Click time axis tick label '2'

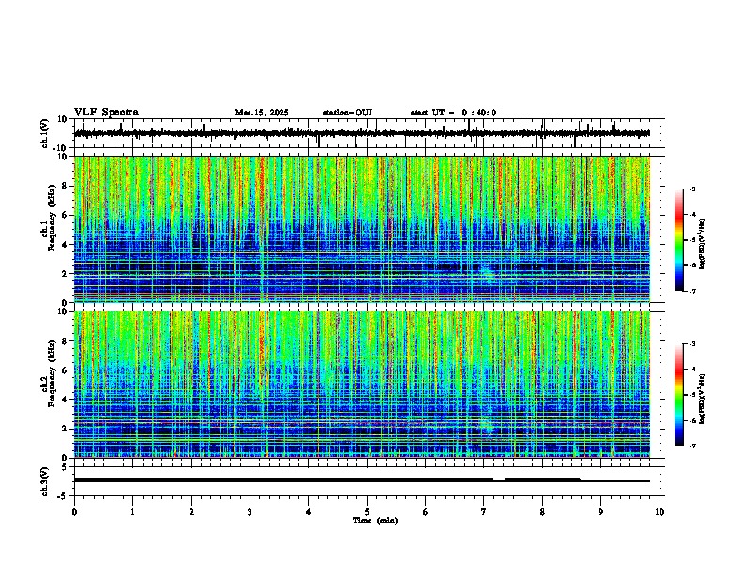[191, 512]
